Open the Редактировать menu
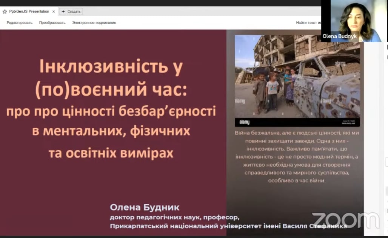388x238 pixels. 19,23
